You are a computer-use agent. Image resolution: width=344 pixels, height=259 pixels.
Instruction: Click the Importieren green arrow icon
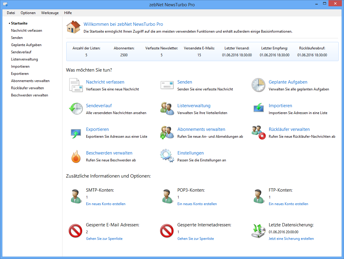(x=258, y=108)
